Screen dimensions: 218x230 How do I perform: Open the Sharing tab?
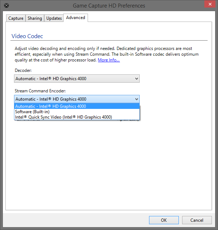pyautogui.click(x=35, y=18)
